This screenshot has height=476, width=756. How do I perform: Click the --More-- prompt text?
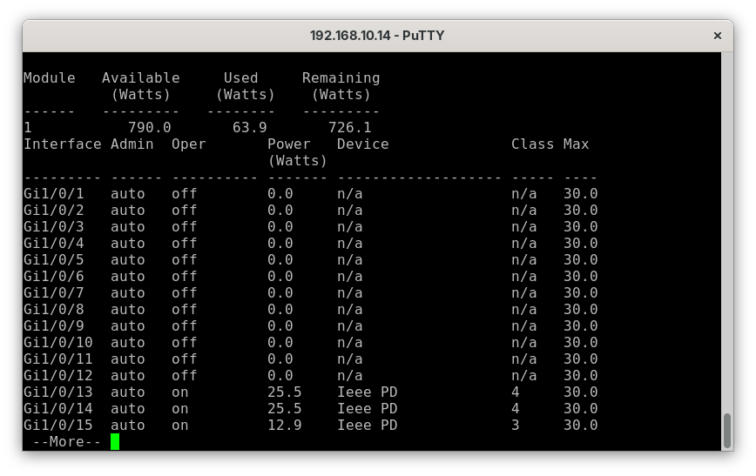[x=66, y=442]
